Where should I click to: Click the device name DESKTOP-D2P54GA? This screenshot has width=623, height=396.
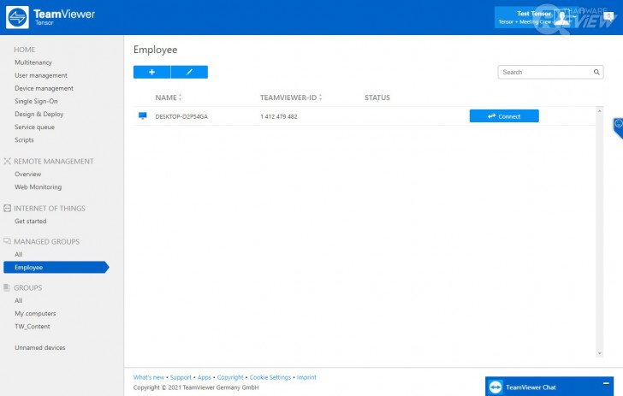pyautogui.click(x=181, y=116)
